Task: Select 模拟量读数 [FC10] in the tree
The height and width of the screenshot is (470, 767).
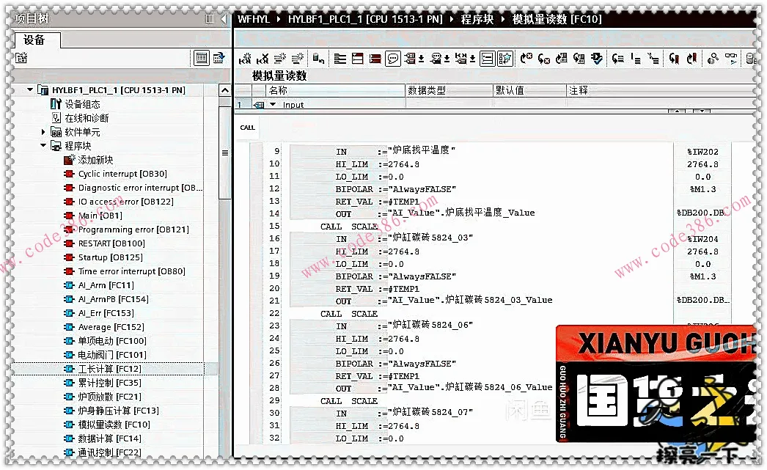Action: click(x=114, y=425)
